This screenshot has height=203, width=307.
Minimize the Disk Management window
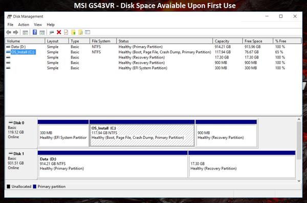coord(267,16)
